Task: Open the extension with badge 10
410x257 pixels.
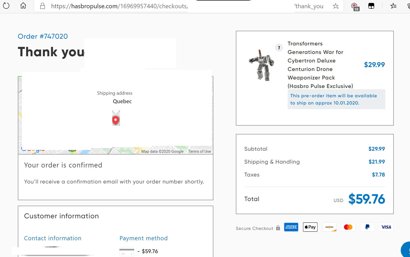Action: [x=355, y=6]
